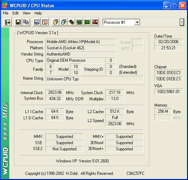Viewport: 188px width, 180px height.
Task: Click the SSE 'Supported' field
Action: tap(64, 143)
